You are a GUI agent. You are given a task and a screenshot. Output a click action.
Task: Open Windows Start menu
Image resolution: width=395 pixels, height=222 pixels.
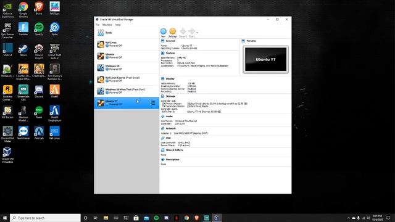[5, 218]
